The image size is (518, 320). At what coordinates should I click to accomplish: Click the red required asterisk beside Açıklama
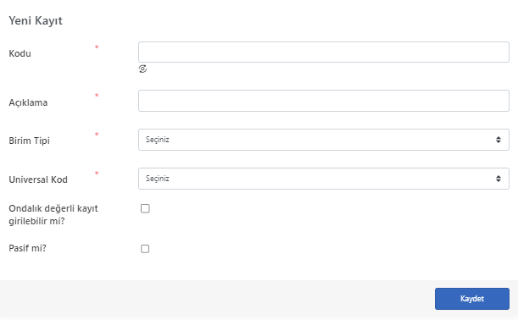pos(97,96)
